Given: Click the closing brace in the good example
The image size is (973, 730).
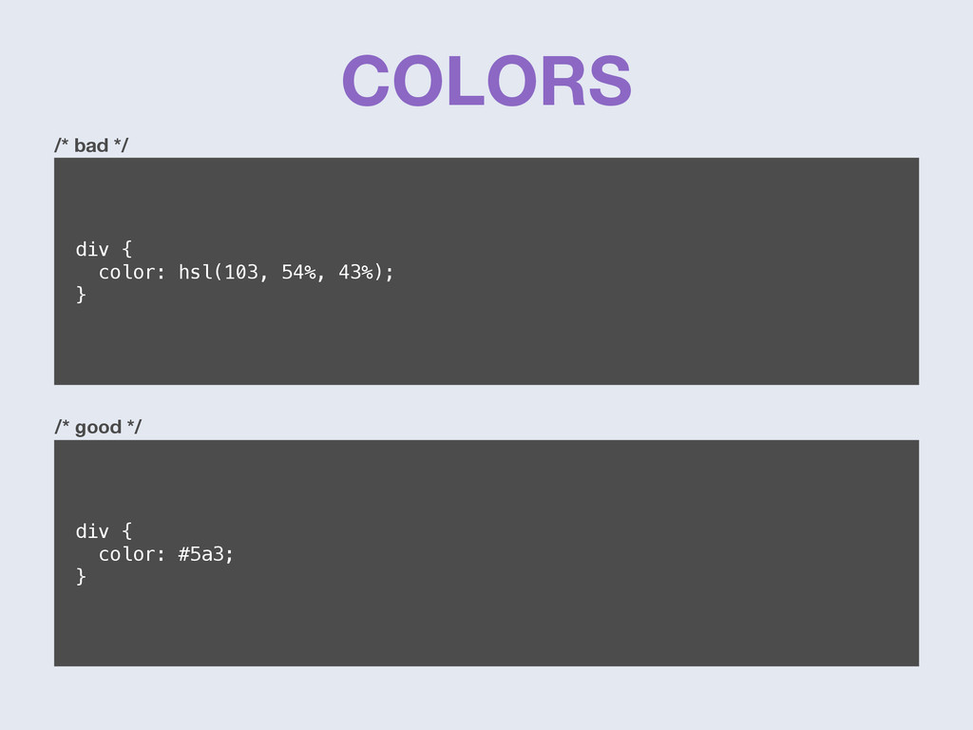Looking at the screenshot, I should (x=81, y=577).
